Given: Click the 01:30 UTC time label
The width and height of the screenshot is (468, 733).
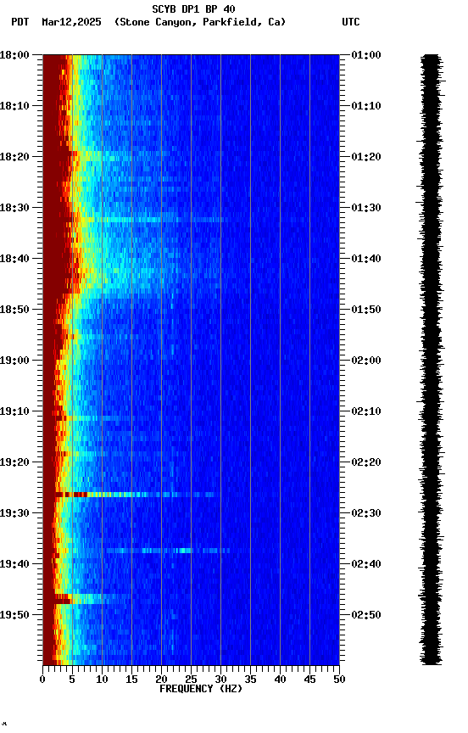Looking at the screenshot, I should (366, 208).
